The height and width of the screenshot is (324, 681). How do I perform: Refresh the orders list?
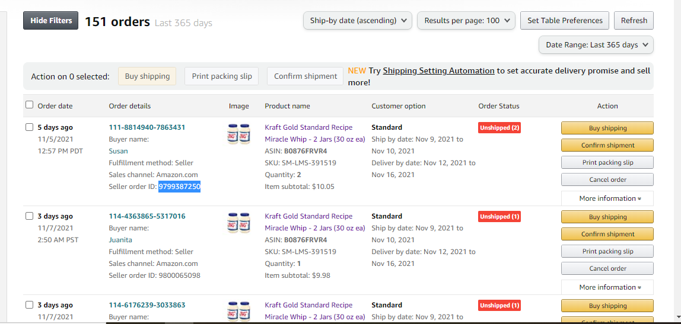click(x=634, y=20)
